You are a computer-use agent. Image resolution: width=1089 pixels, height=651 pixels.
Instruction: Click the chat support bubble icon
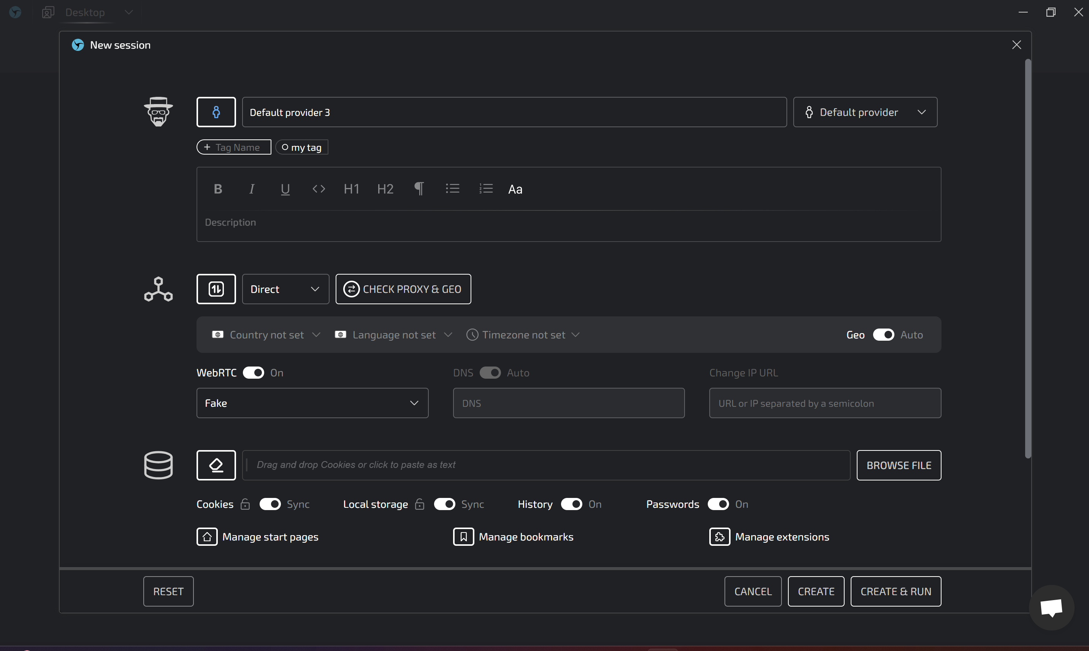tap(1051, 608)
